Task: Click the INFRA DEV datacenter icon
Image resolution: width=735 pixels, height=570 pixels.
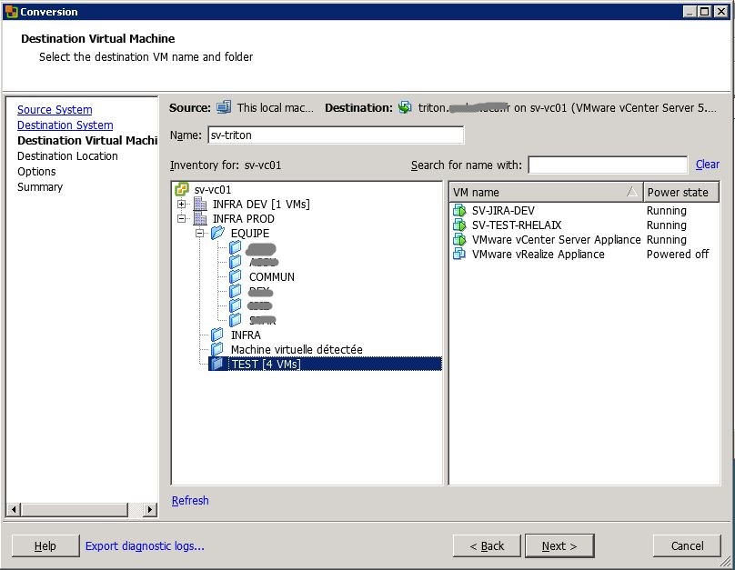Action: pyautogui.click(x=200, y=205)
